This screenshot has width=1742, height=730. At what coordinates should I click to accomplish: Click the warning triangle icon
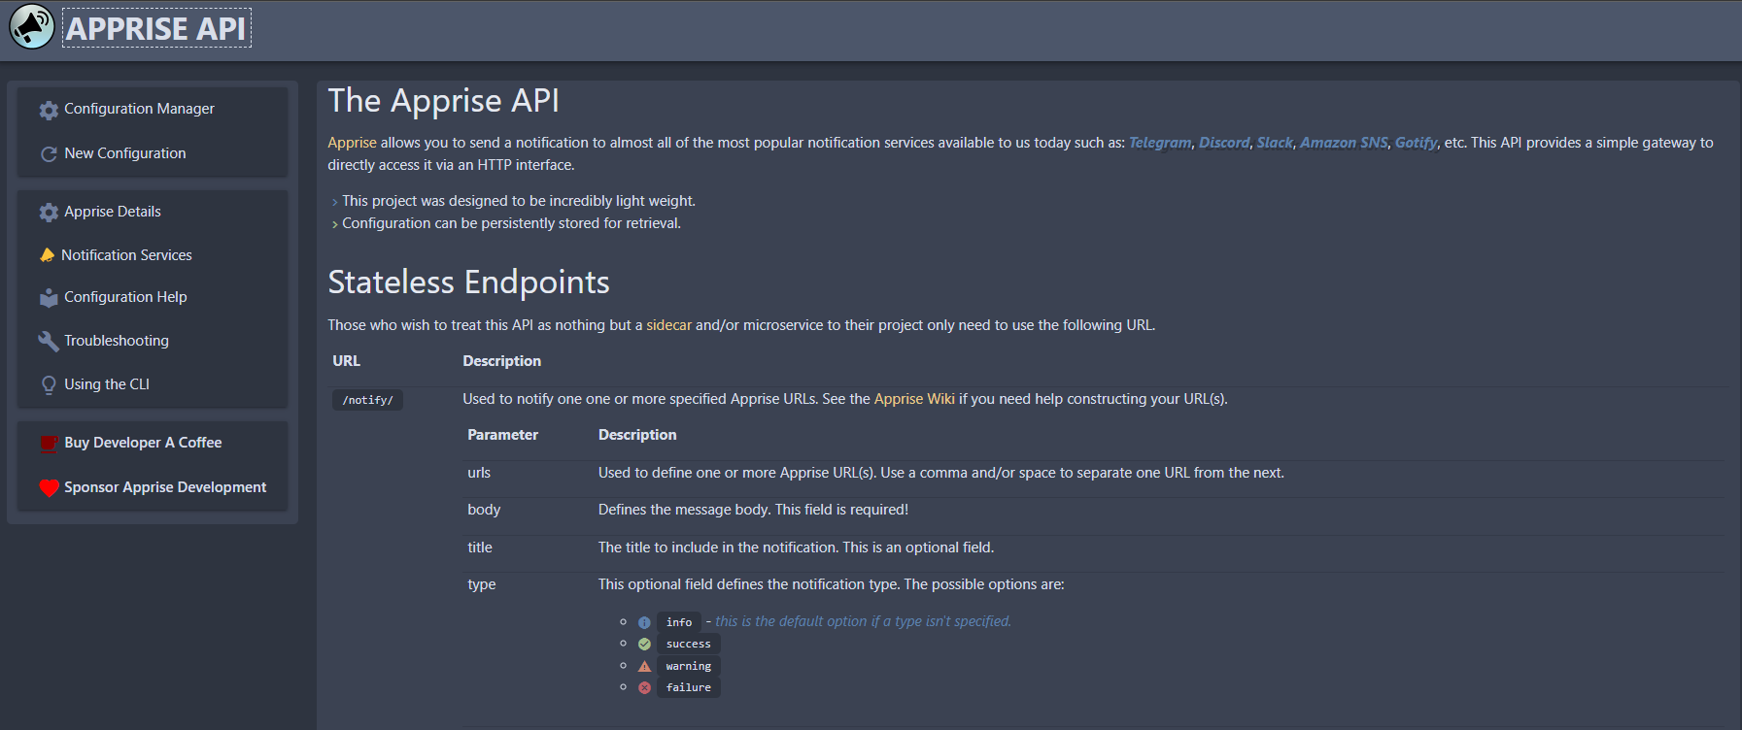coord(644,666)
